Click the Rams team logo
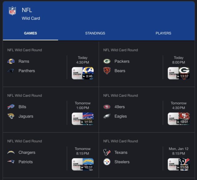The height and width of the screenshot is (180, 197). point(11,61)
